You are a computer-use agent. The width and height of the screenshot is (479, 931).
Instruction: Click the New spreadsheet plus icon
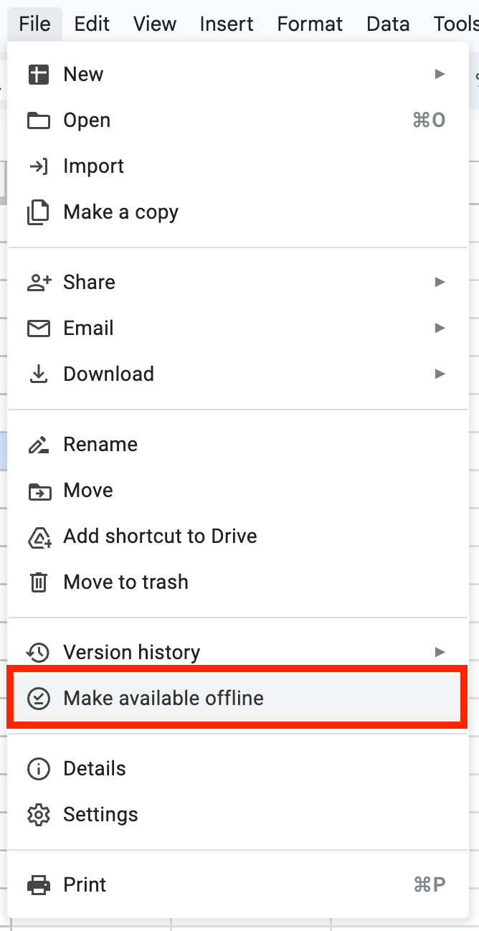pyautogui.click(x=38, y=75)
